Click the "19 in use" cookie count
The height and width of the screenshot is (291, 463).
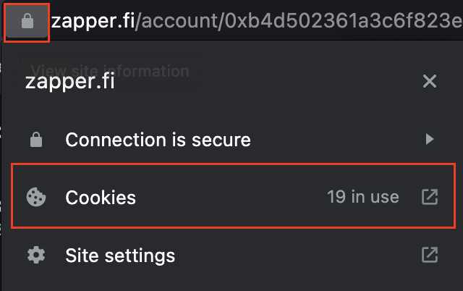[363, 197]
